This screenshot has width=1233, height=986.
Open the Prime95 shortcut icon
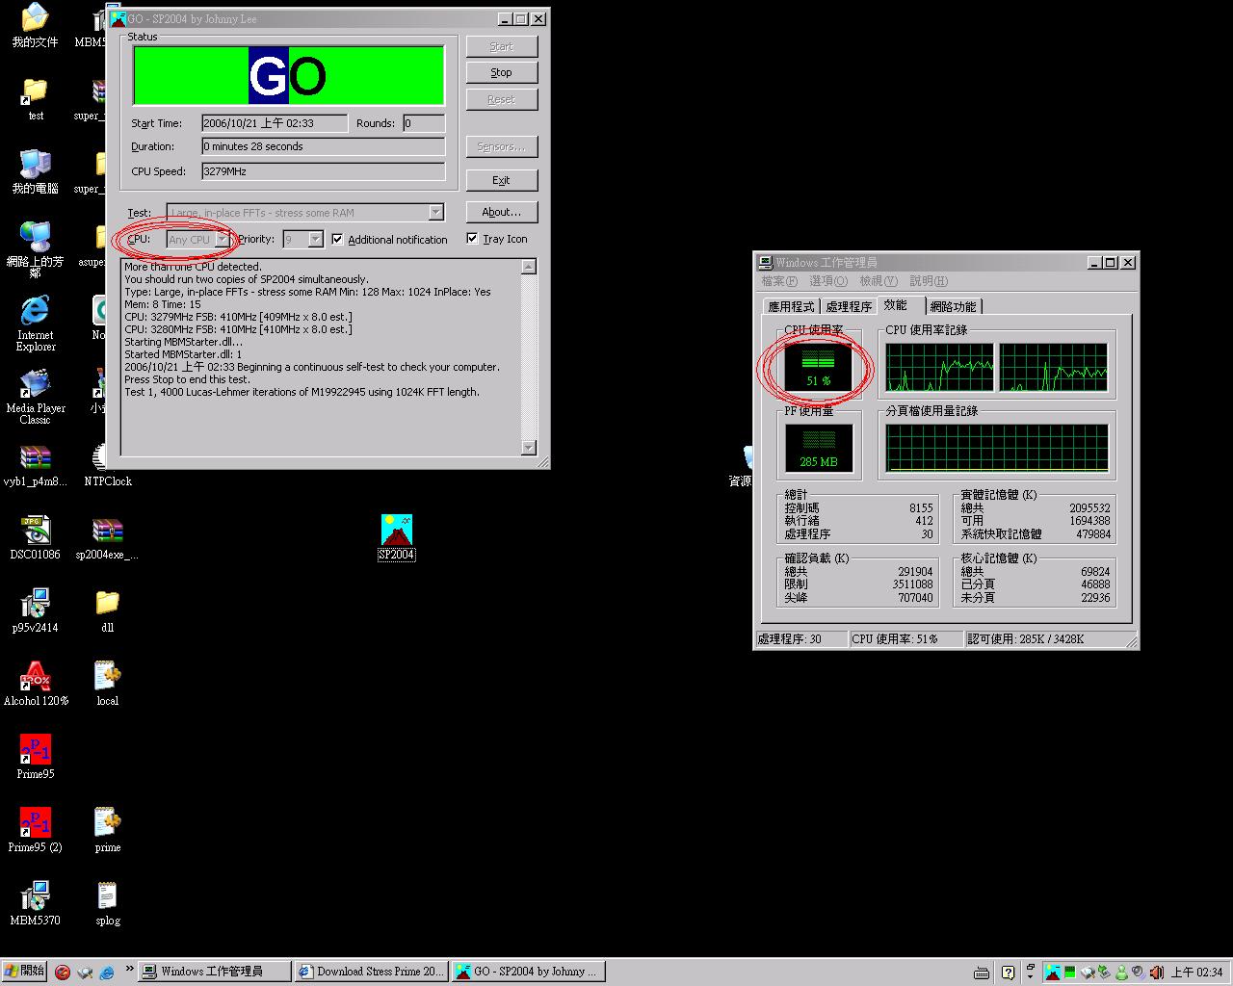pyautogui.click(x=35, y=758)
